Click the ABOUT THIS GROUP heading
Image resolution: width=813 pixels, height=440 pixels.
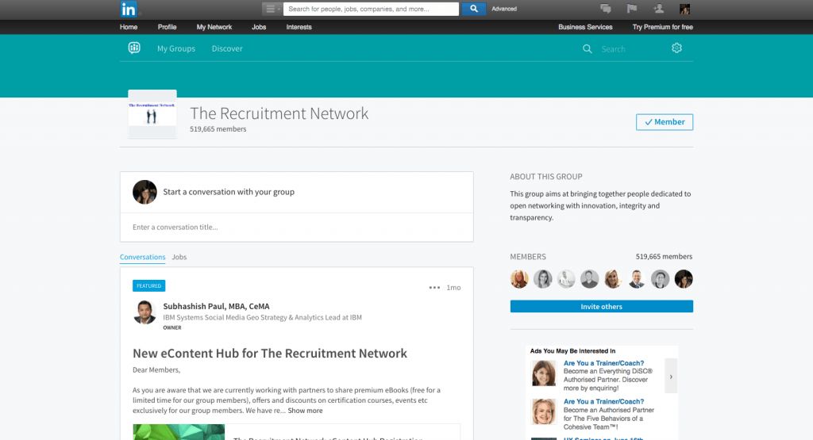pos(546,177)
